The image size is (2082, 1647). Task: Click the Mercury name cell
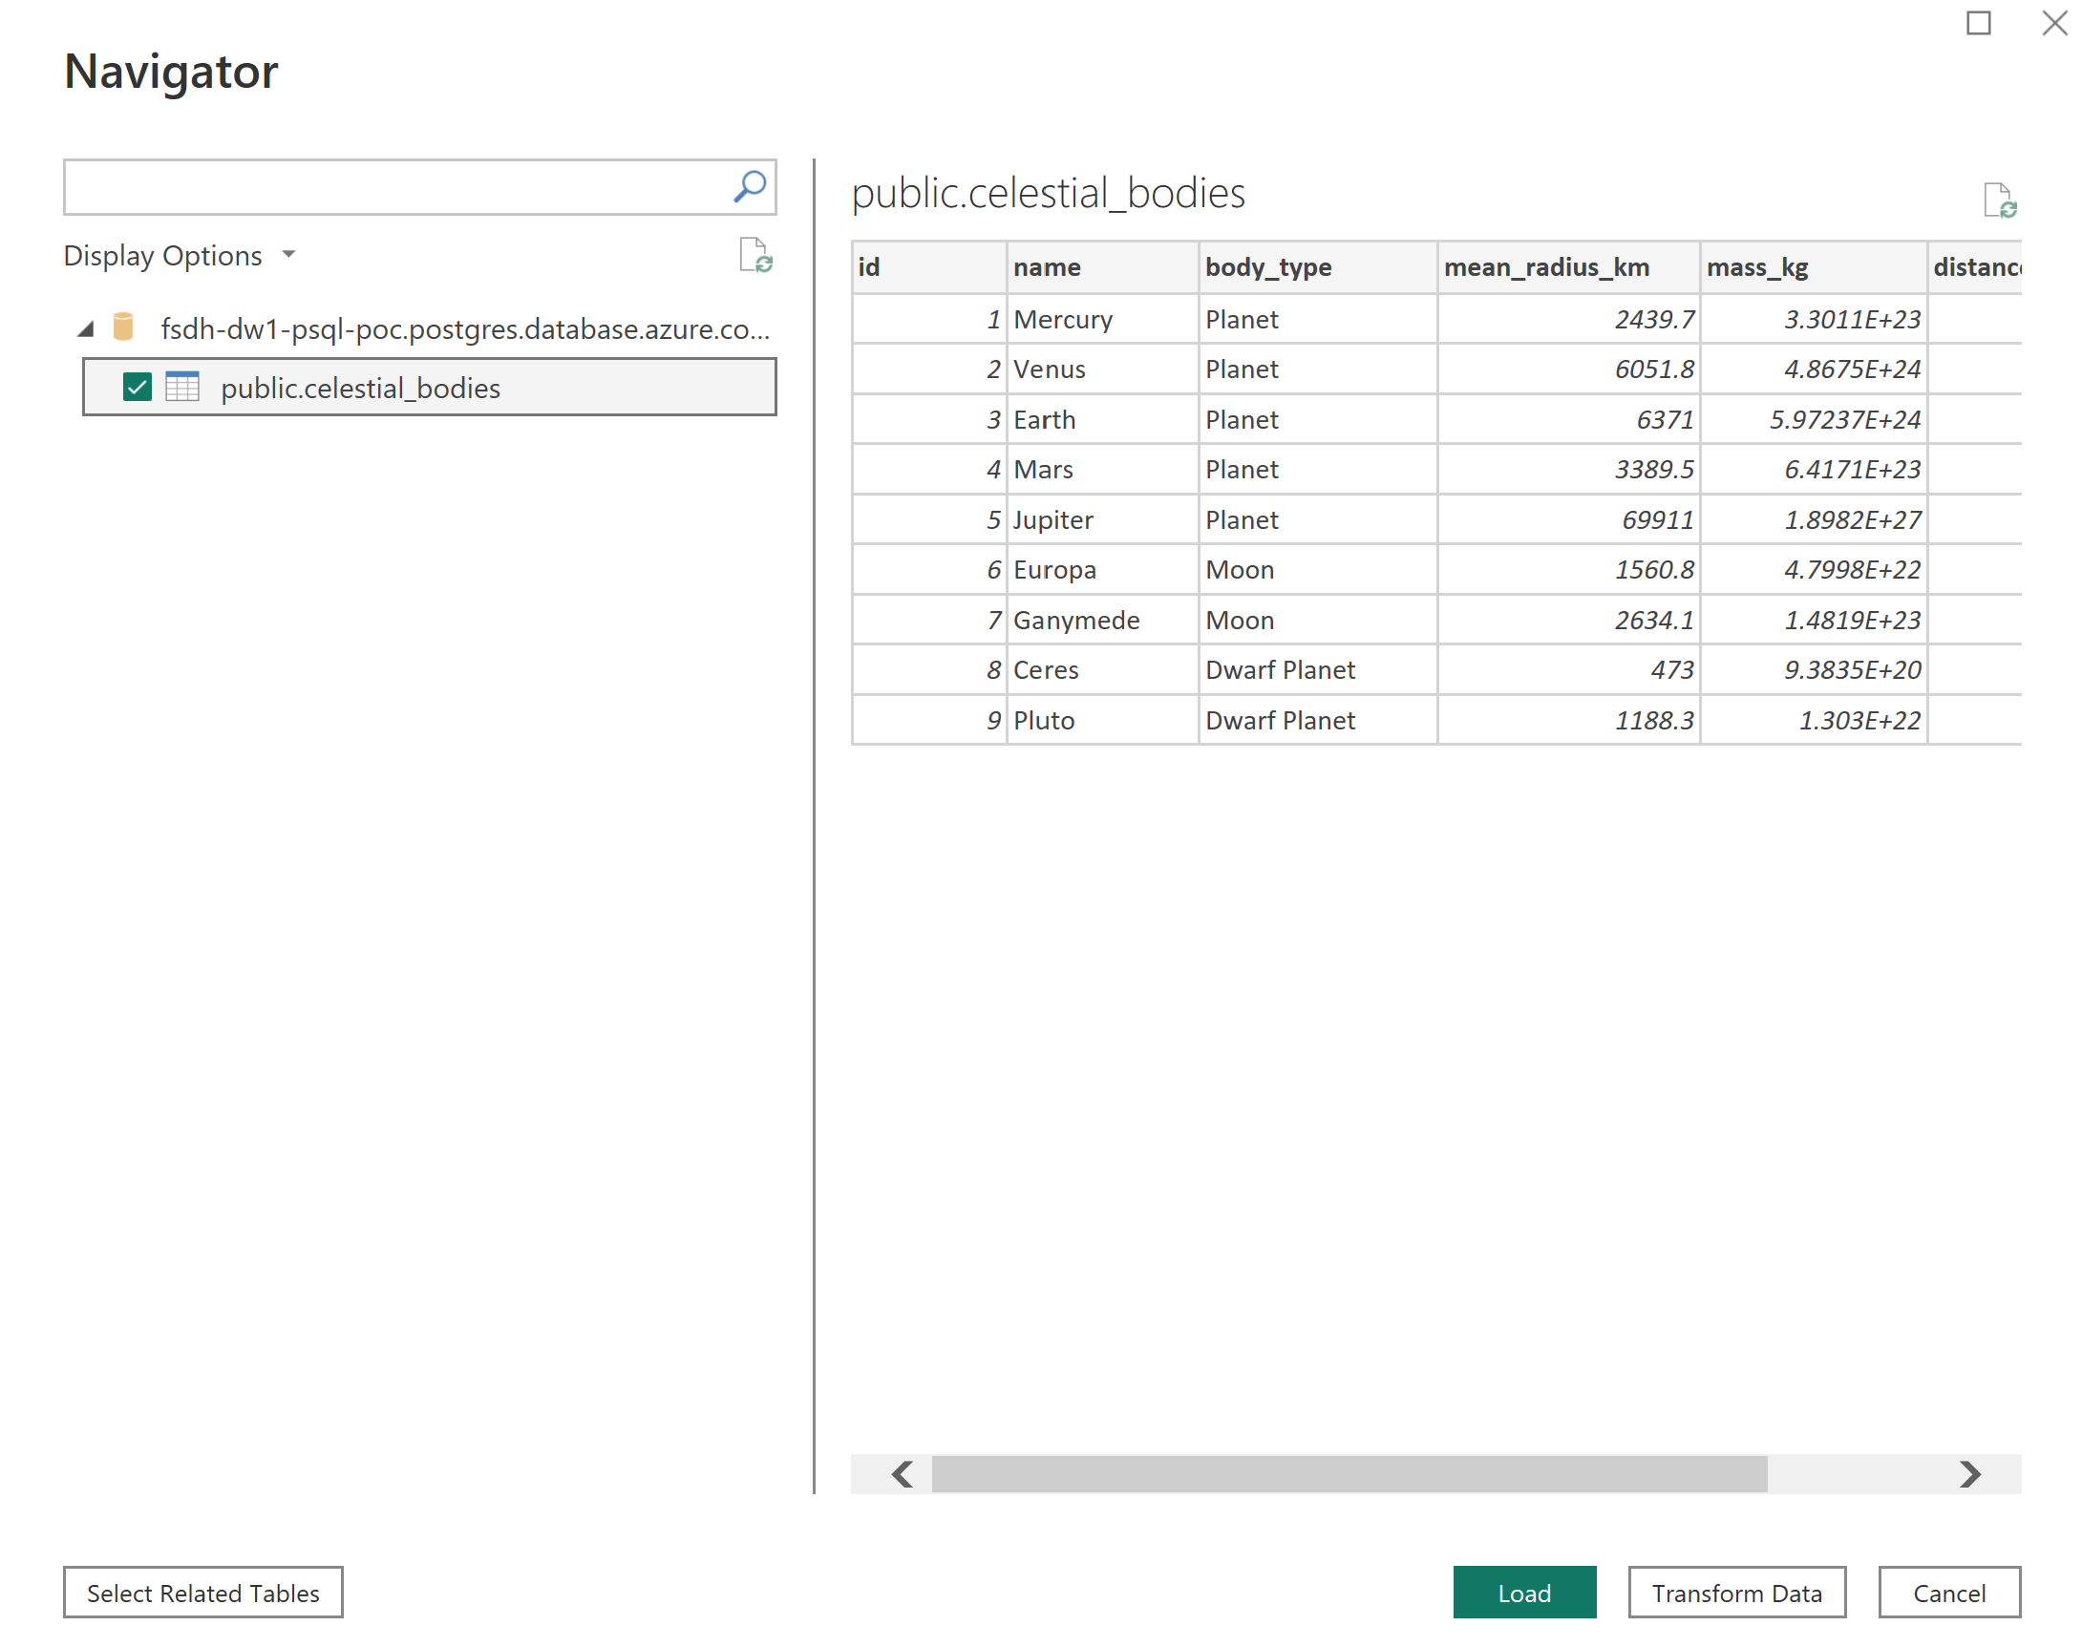(1102, 319)
